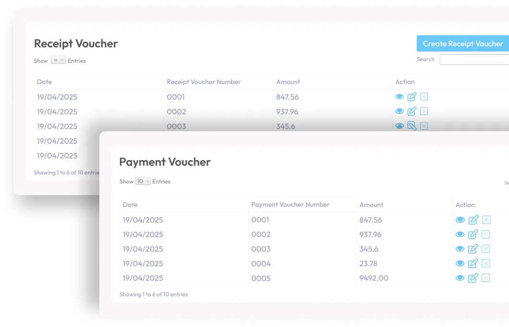The height and width of the screenshot is (327, 509).
Task: Switch to the Receipt Voucher panel
Action: (76, 43)
